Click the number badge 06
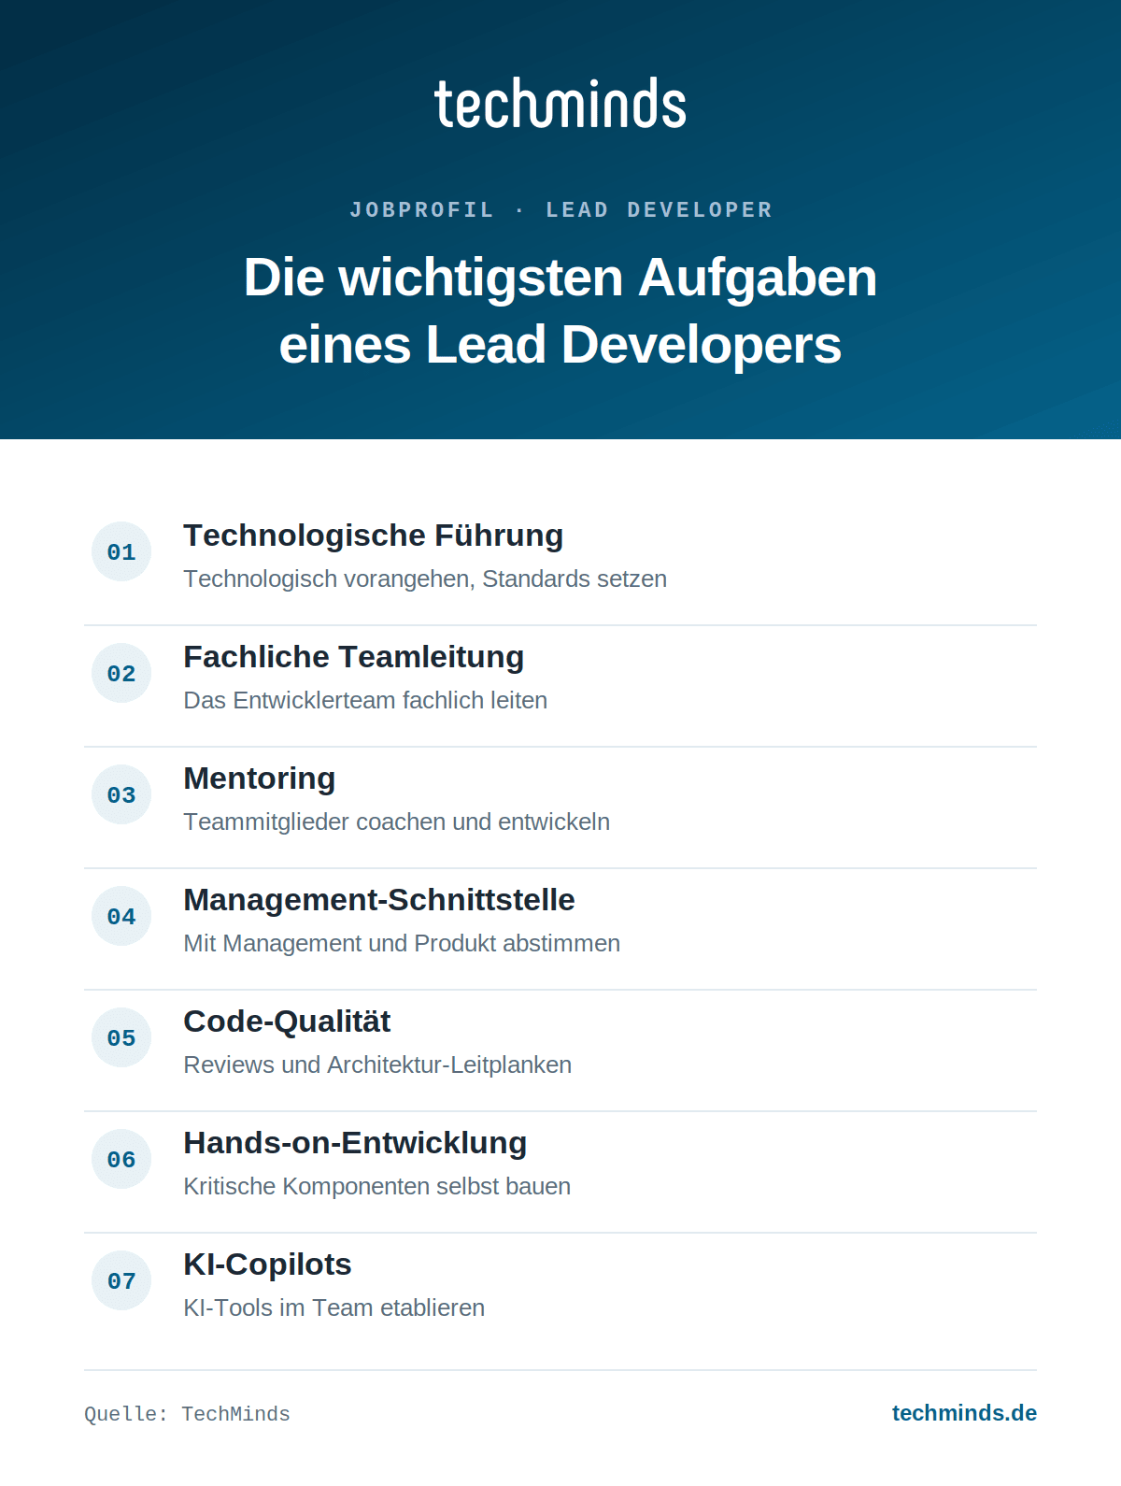1121x1486 pixels. pyautogui.click(x=121, y=1159)
